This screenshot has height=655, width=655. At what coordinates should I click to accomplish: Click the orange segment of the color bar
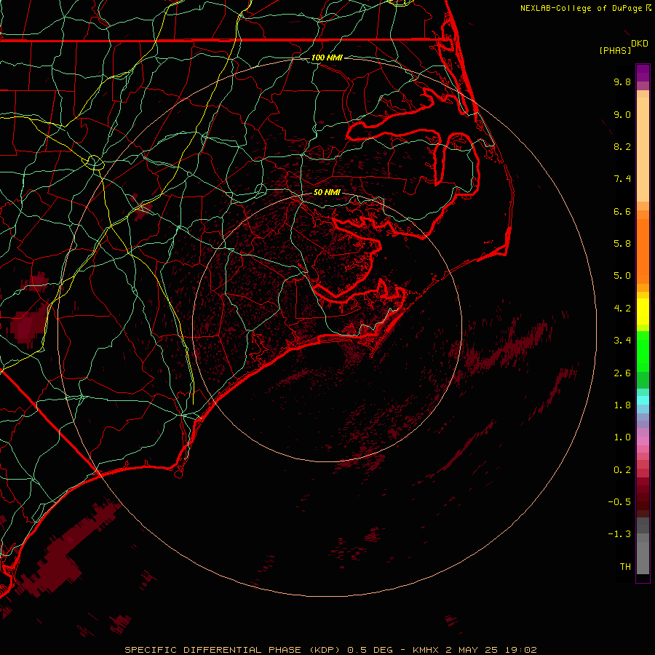pyautogui.click(x=643, y=251)
